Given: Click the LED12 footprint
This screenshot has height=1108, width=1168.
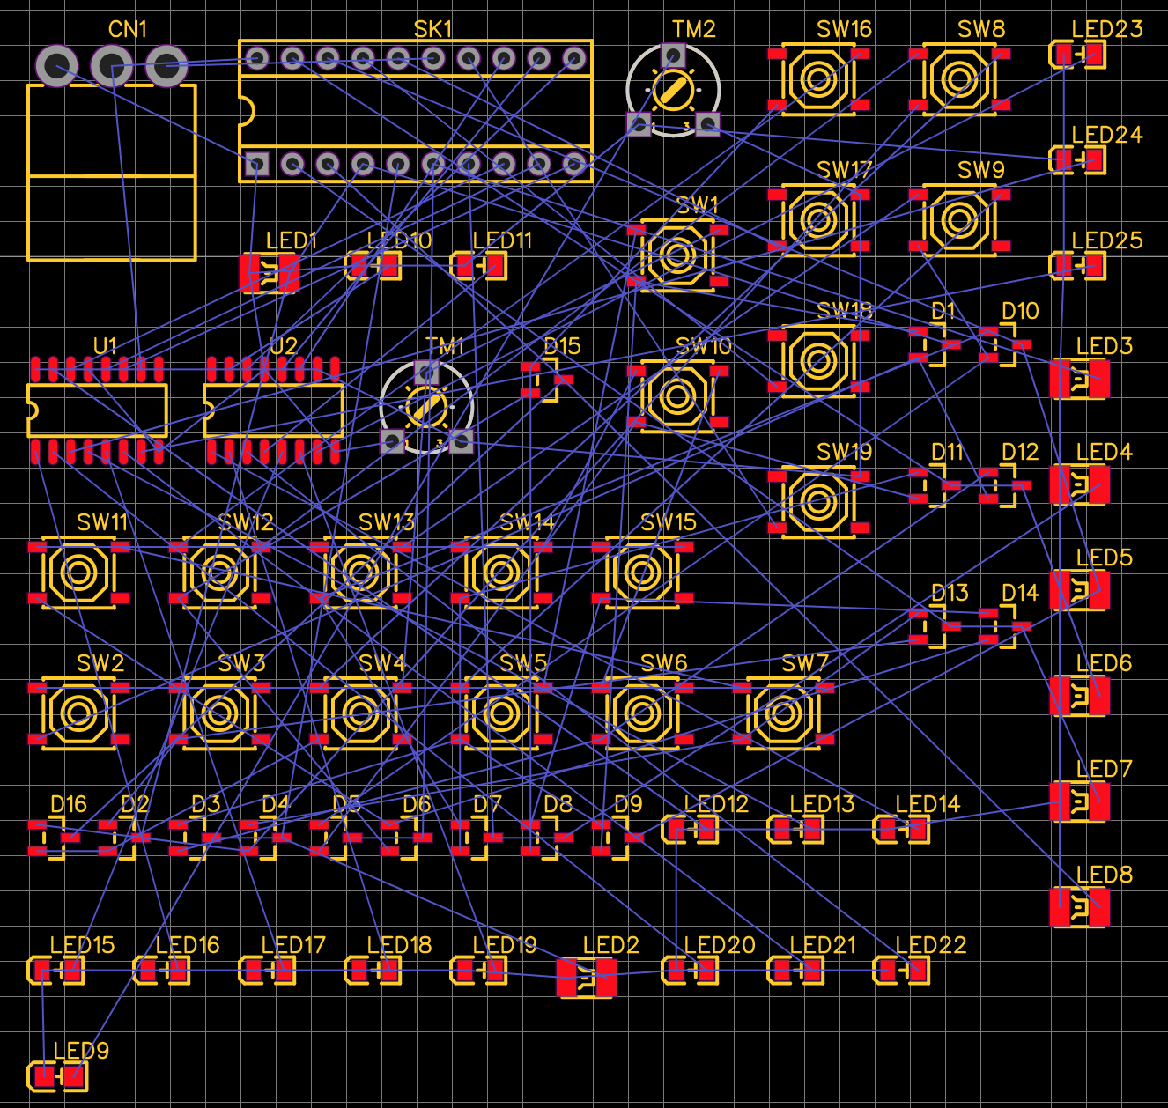Looking at the screenshot, I should [690, 830].
